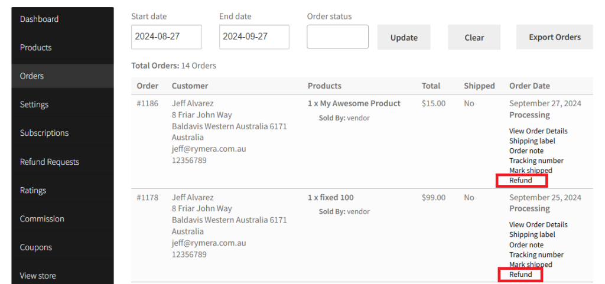Open View Order Details for order #1186

tap(538, 131)
